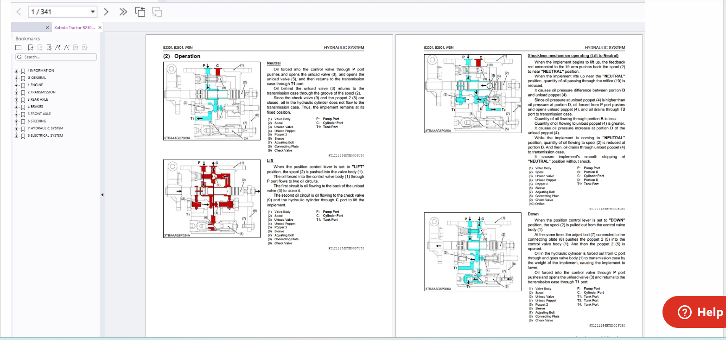
Task: Expand the 2 TRANSMISSION bookmark
Action: click(x=17, y=92)
